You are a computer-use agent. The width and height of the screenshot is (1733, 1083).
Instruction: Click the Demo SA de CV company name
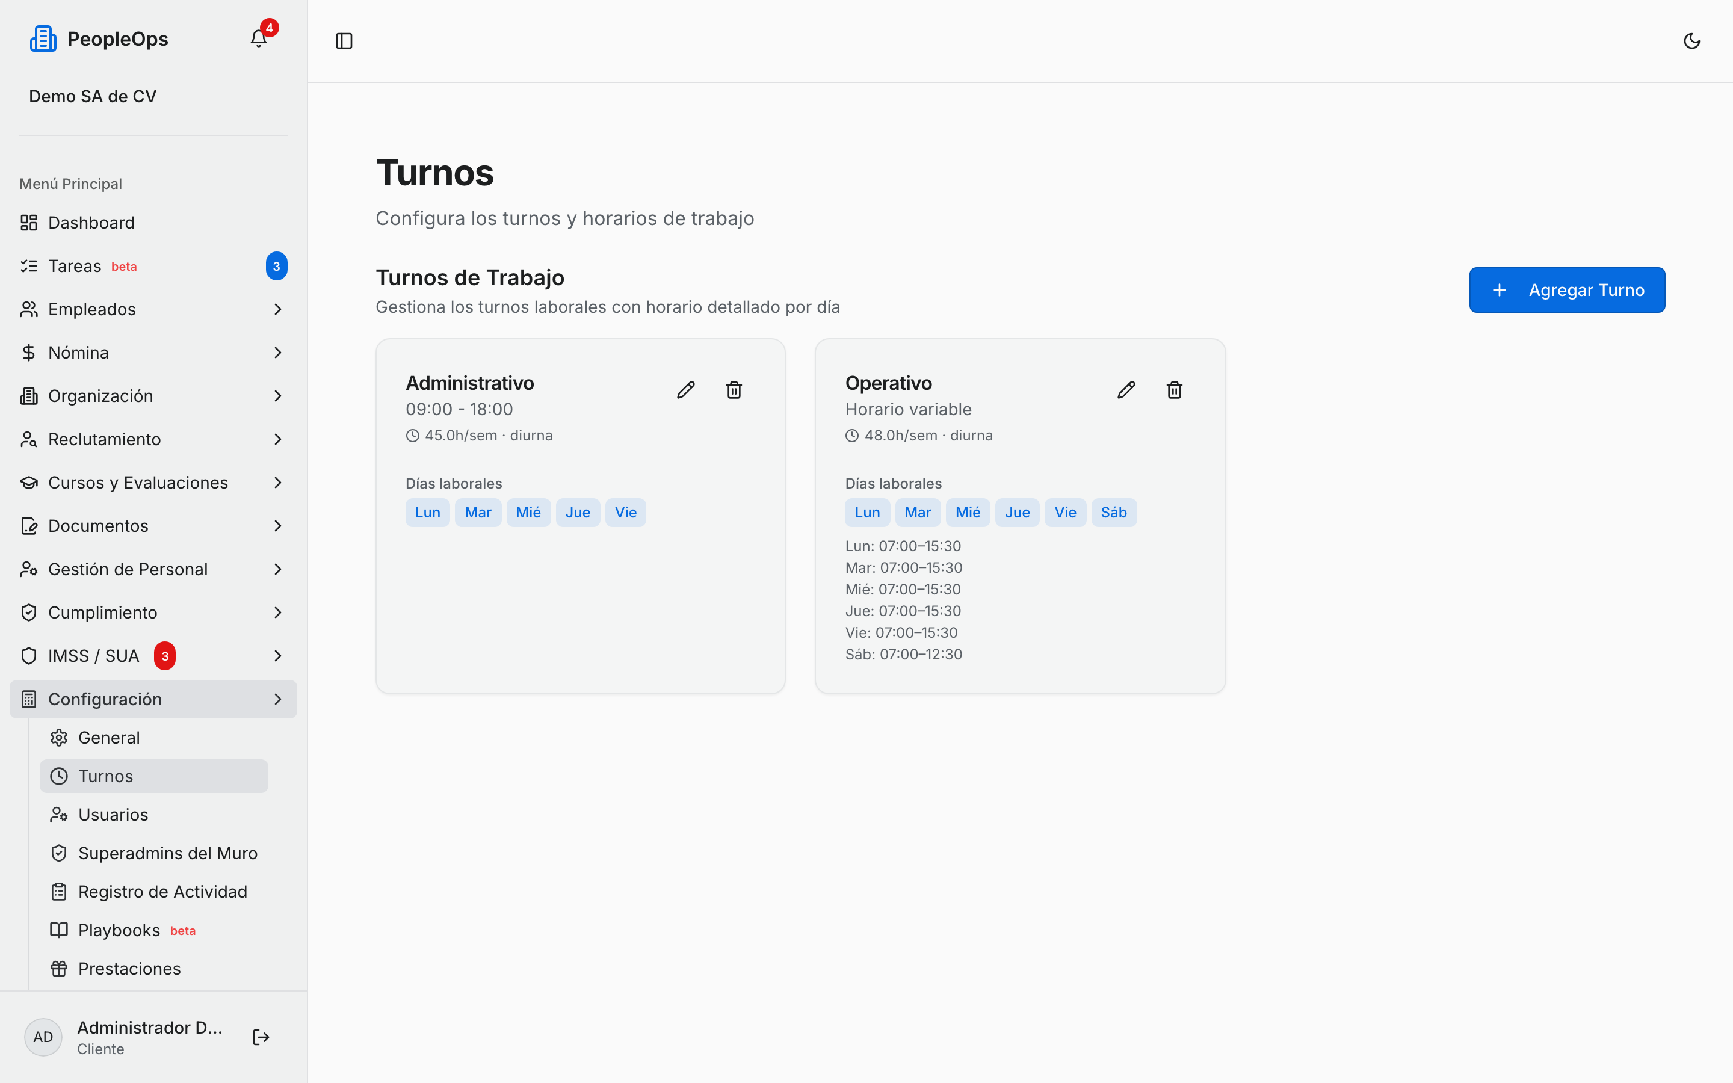click(93, 96)
